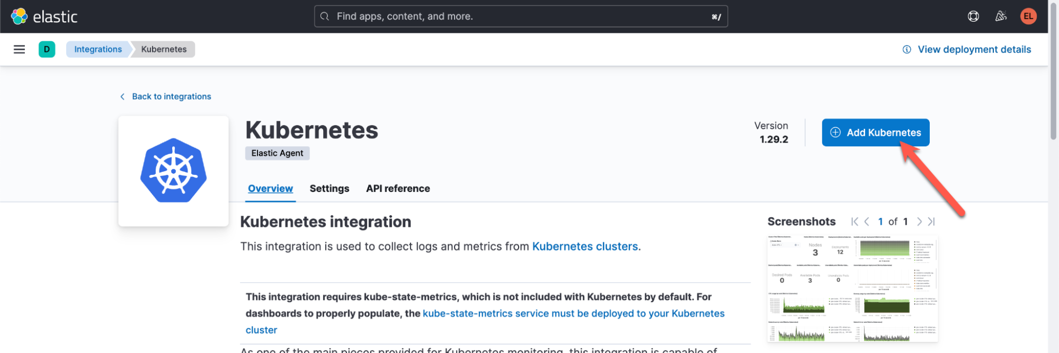Open the help lifebuoy icon
The image size is (1059, 353).
click(x=973, y=16)
